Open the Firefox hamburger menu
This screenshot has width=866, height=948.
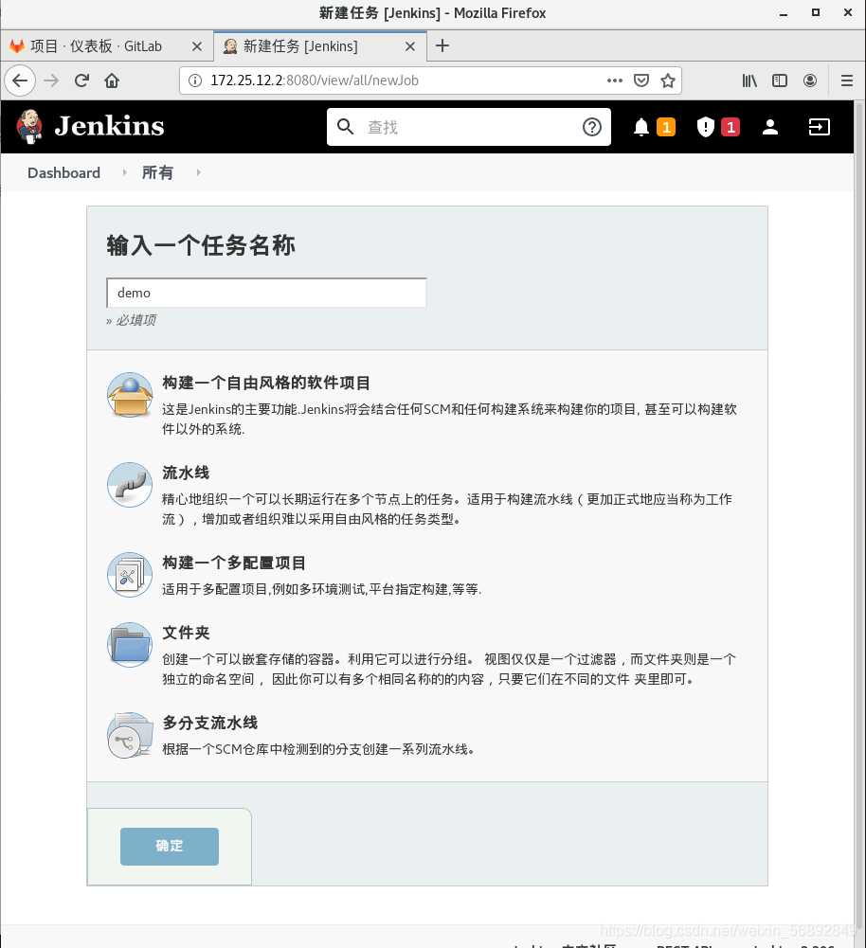coord(847,80)
